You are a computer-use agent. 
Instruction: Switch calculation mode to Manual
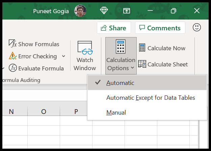[116, 112]
